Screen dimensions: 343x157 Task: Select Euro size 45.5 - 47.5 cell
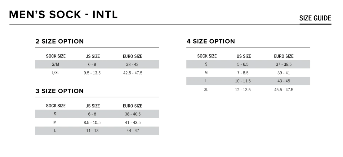pos(284,90)
